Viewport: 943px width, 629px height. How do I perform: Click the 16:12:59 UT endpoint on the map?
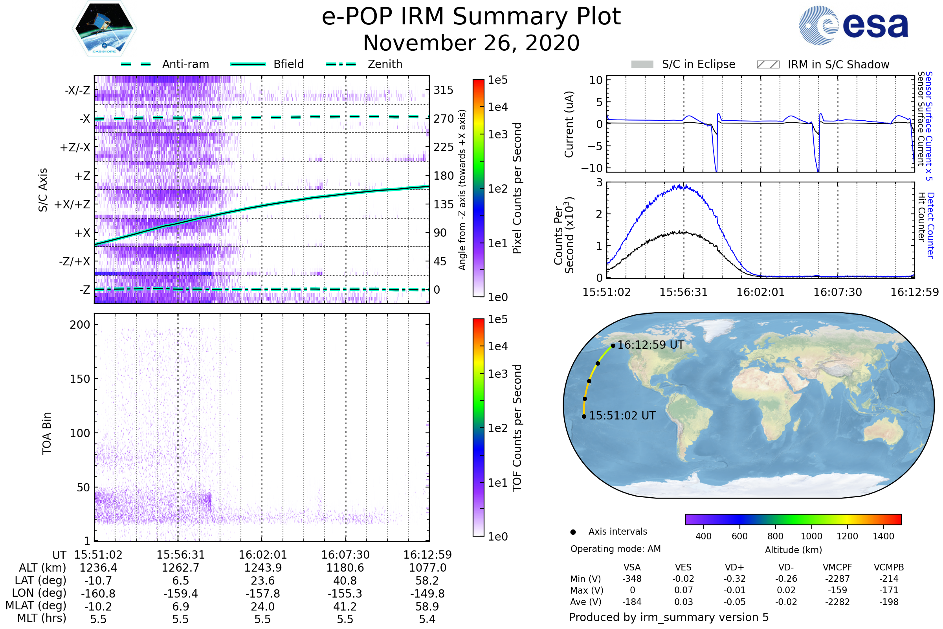pos(613,346)
